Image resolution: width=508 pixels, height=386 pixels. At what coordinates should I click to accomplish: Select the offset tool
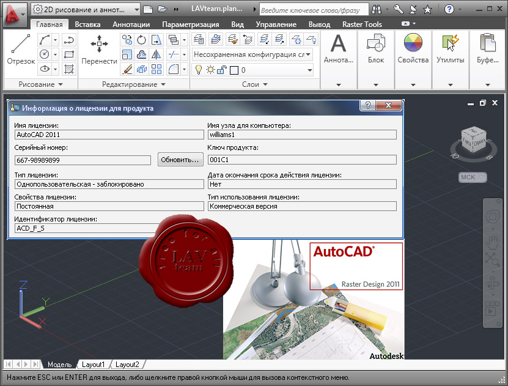click(142, 54)
